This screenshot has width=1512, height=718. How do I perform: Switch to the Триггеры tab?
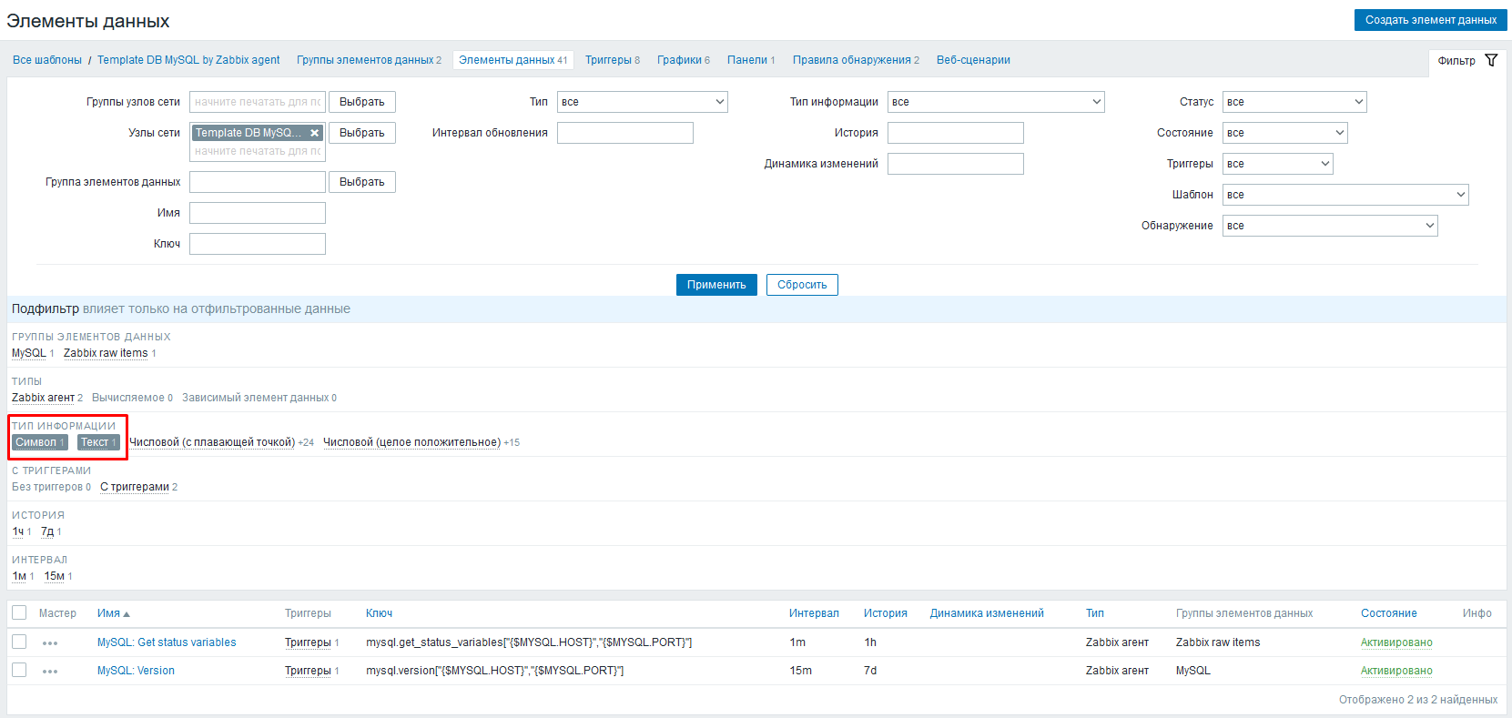click(x=608, y=60)
